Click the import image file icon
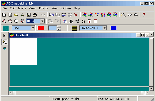The height and width of the screenshot is (101, 155). (10, 15)
